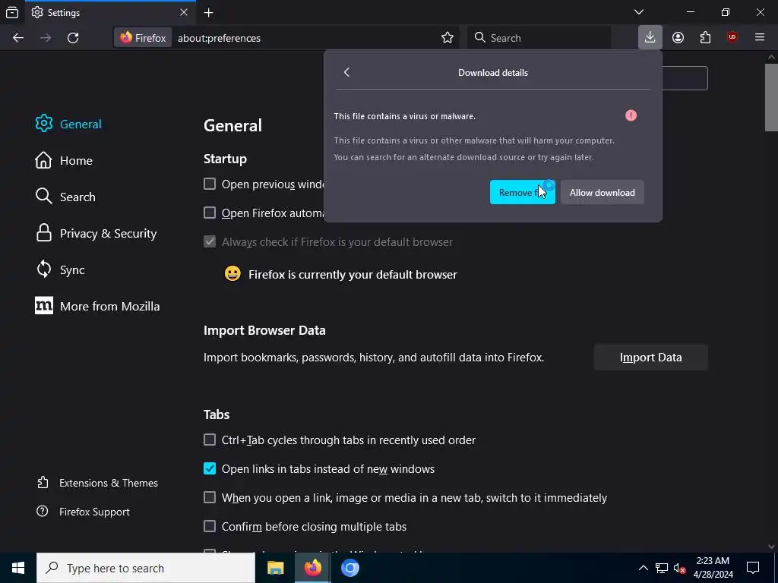
Task: Bookmark this page with the star icon
Action: click(x=448, y=38)
